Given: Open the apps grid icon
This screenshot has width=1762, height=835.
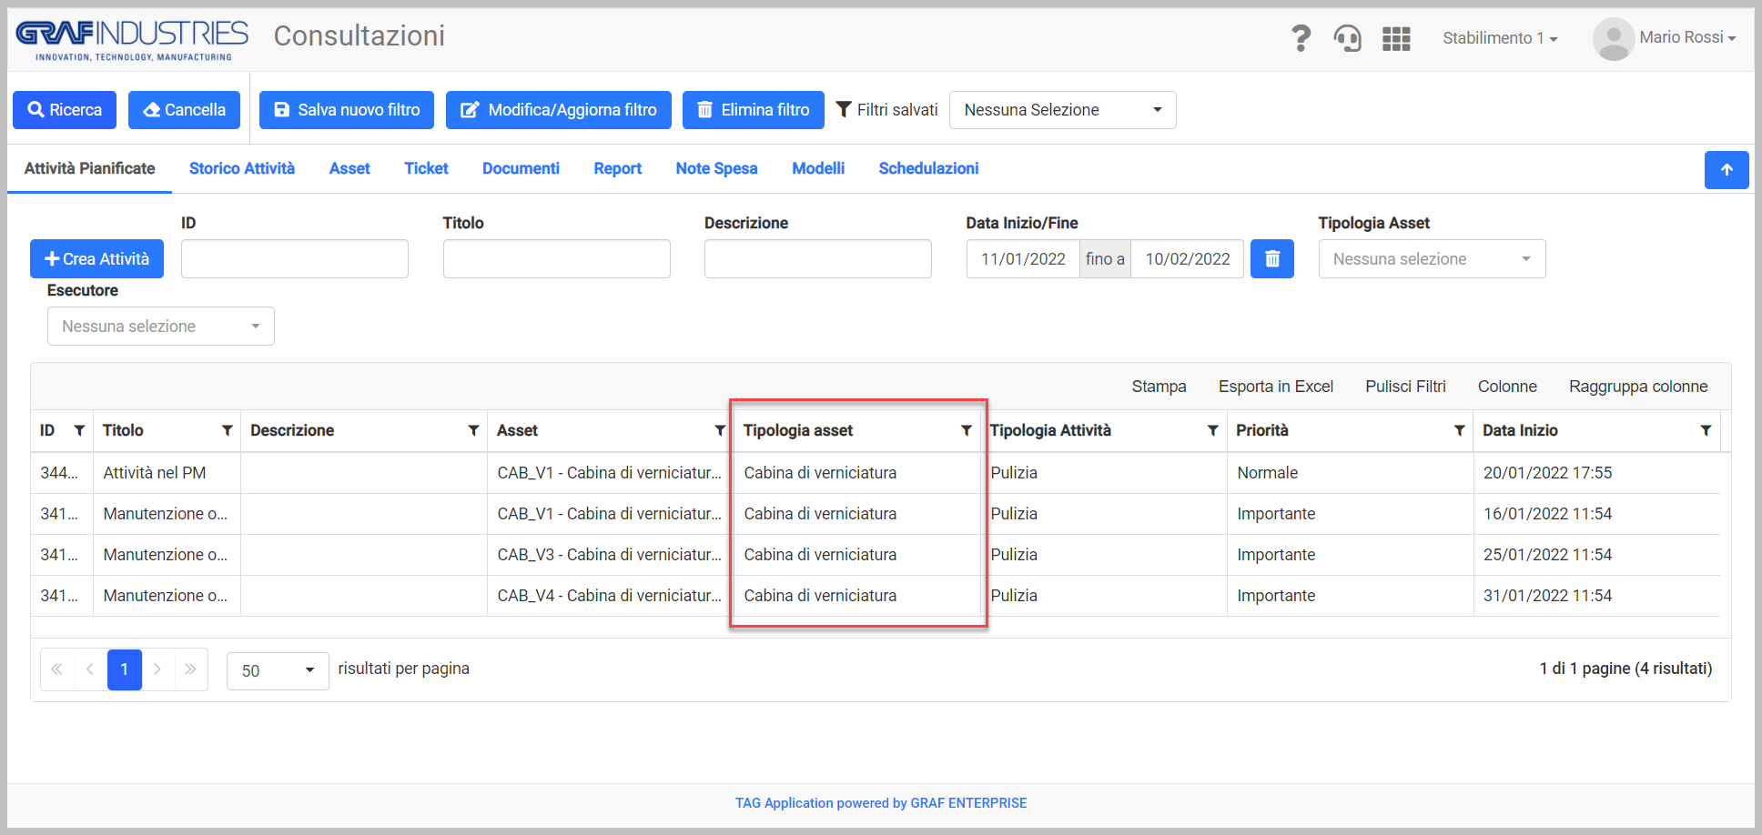Looking at the screenshot, I should [1396, 38].
